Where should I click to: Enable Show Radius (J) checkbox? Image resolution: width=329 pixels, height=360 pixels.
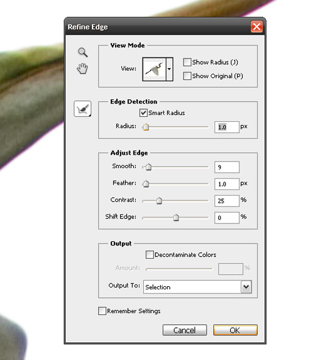pos(187,62)
